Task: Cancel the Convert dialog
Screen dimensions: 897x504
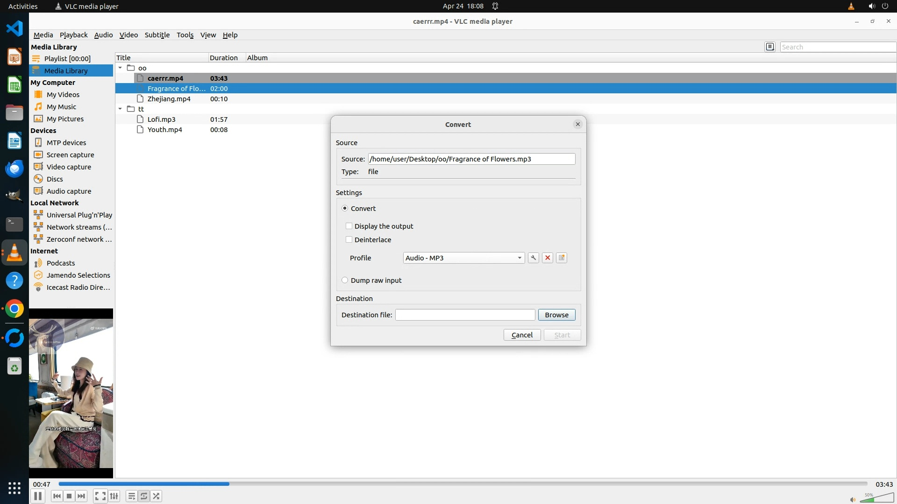Action: 522,335
